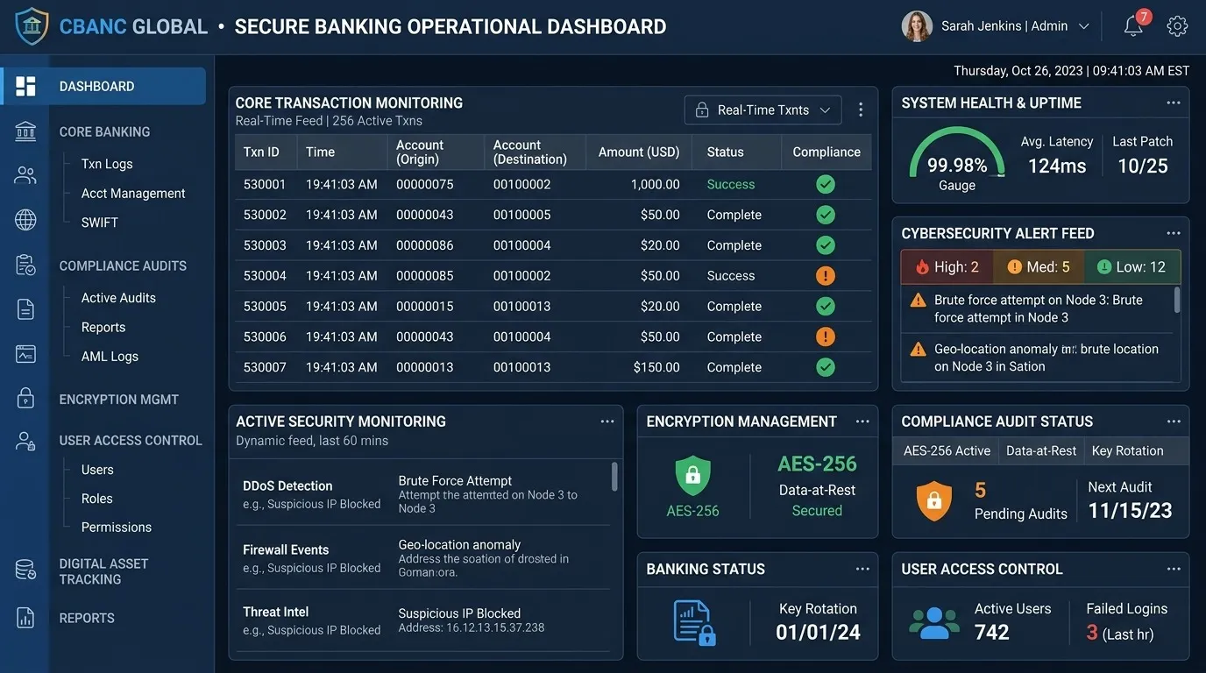Open the reports chart icon in sidebar

[25, 618]
